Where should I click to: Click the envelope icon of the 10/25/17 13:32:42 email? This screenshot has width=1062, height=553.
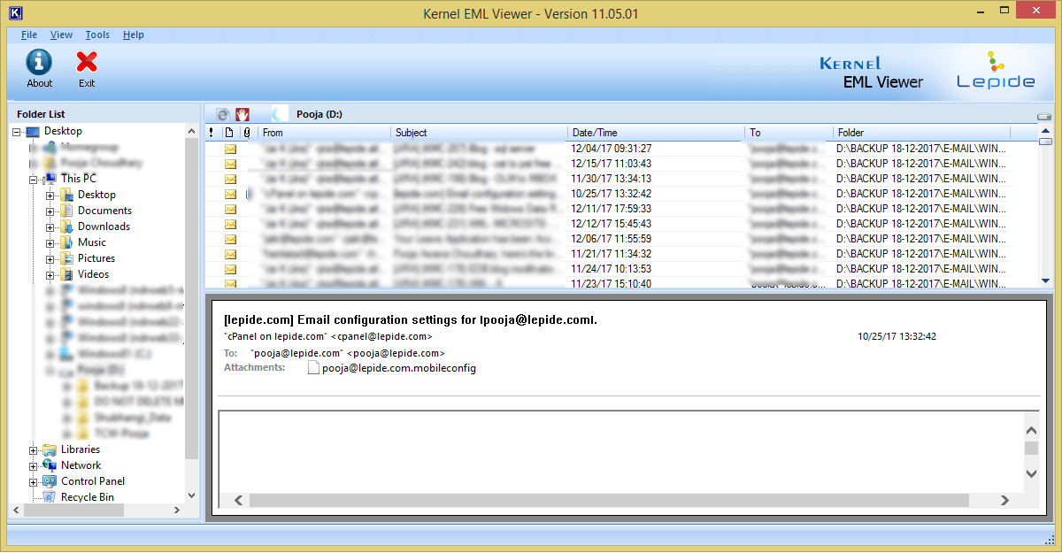(x=231, y=194)
